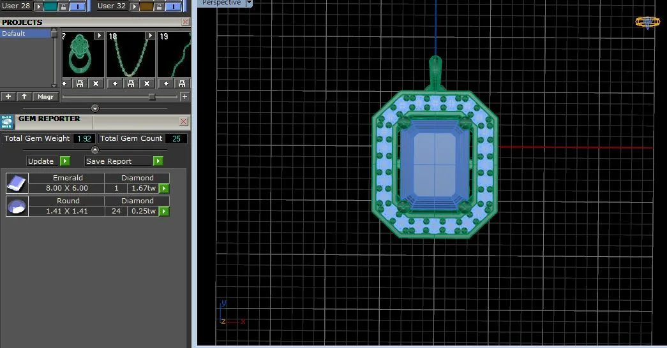Select the User 32 layer name
Screen dimensions: 667x348
pyautogui.click(x=112, y=6)
